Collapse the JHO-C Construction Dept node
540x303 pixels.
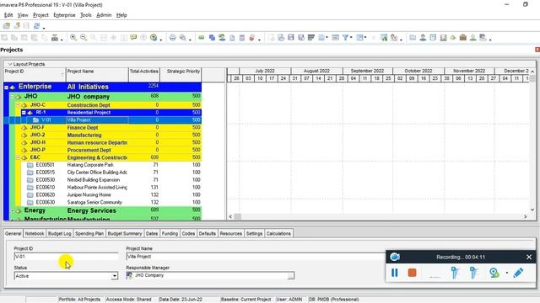(18, 104)
